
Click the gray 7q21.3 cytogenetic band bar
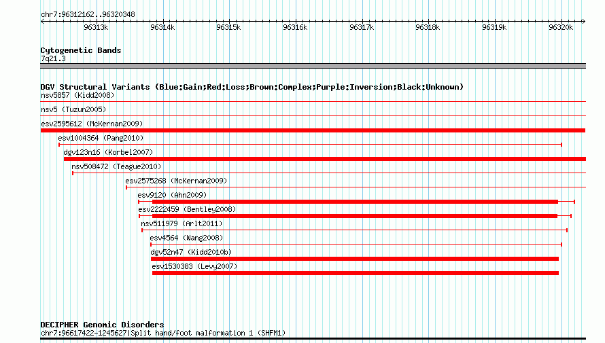313,66
